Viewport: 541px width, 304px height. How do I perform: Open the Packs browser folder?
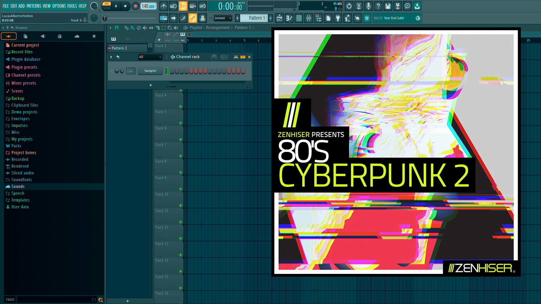coord(16,146)
